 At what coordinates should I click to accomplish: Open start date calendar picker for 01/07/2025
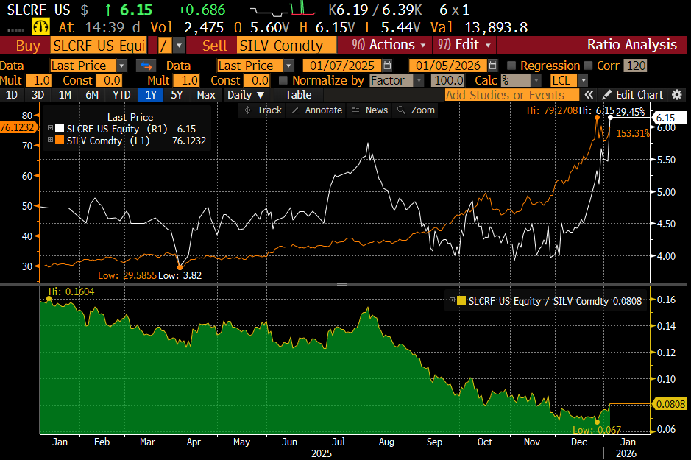pos(387,66)
